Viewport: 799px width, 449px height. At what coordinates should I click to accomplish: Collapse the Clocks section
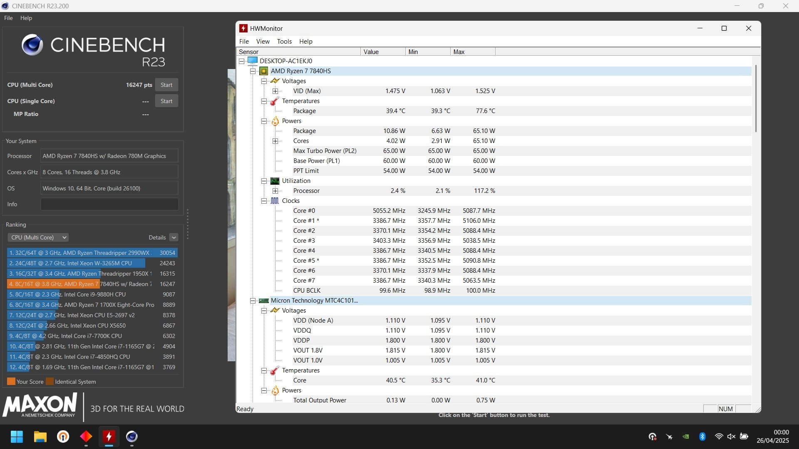(x=264, y=201)
